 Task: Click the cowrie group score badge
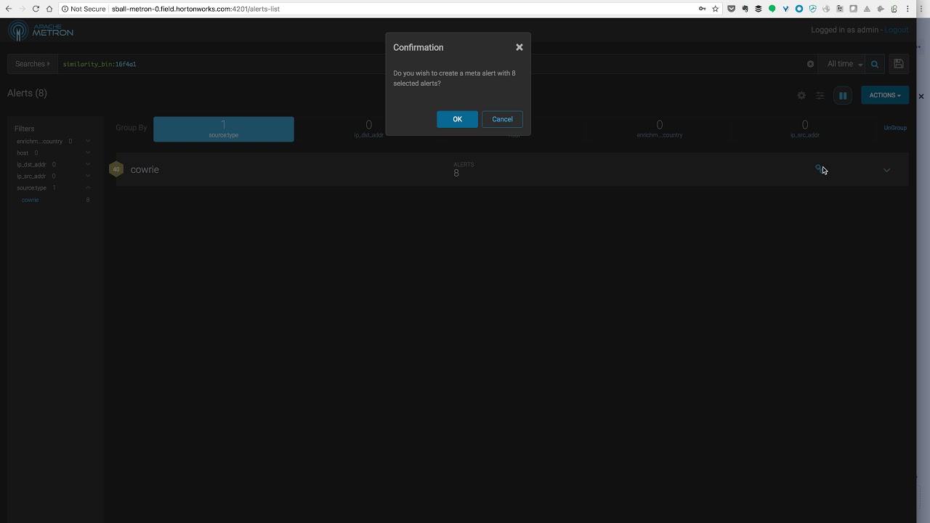pos(116,169)
